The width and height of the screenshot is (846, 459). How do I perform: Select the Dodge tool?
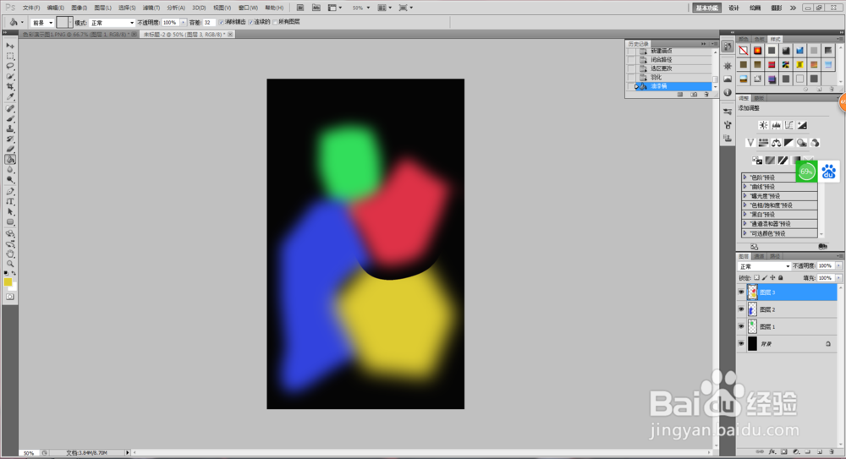(x=9, y=180)
